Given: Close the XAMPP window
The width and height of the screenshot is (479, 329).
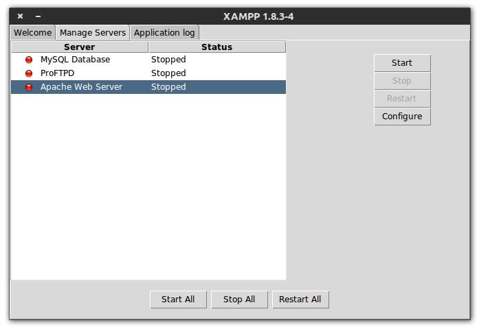Looking at the screenshot, I should [20, 16].
